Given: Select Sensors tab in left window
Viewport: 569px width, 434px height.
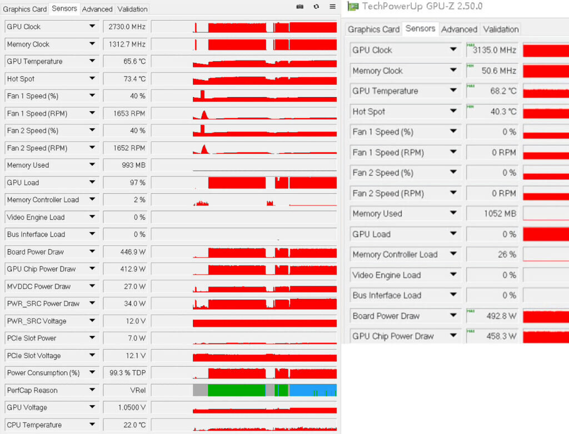Looking at the screenshot, I should point(64,8).
